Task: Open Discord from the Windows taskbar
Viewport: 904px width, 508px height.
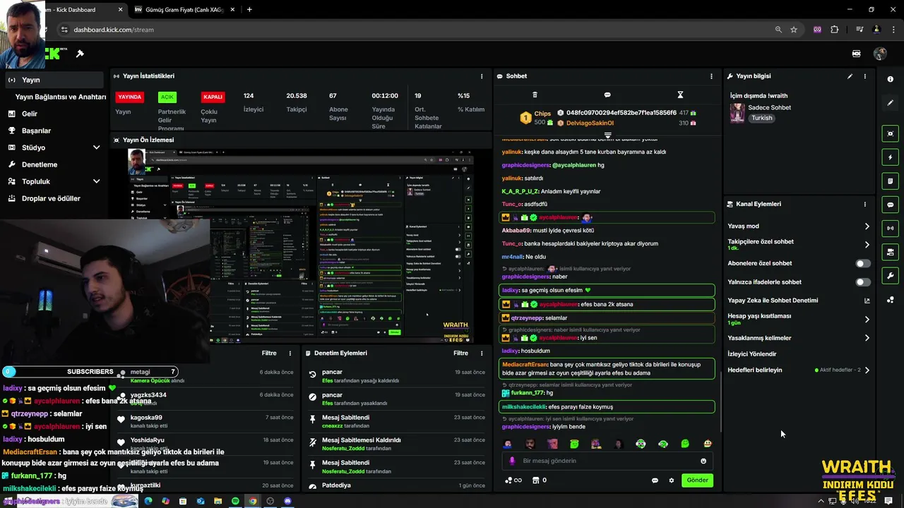Action: point(287,501)
